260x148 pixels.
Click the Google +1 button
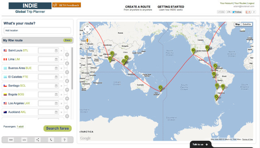(248, 12)
